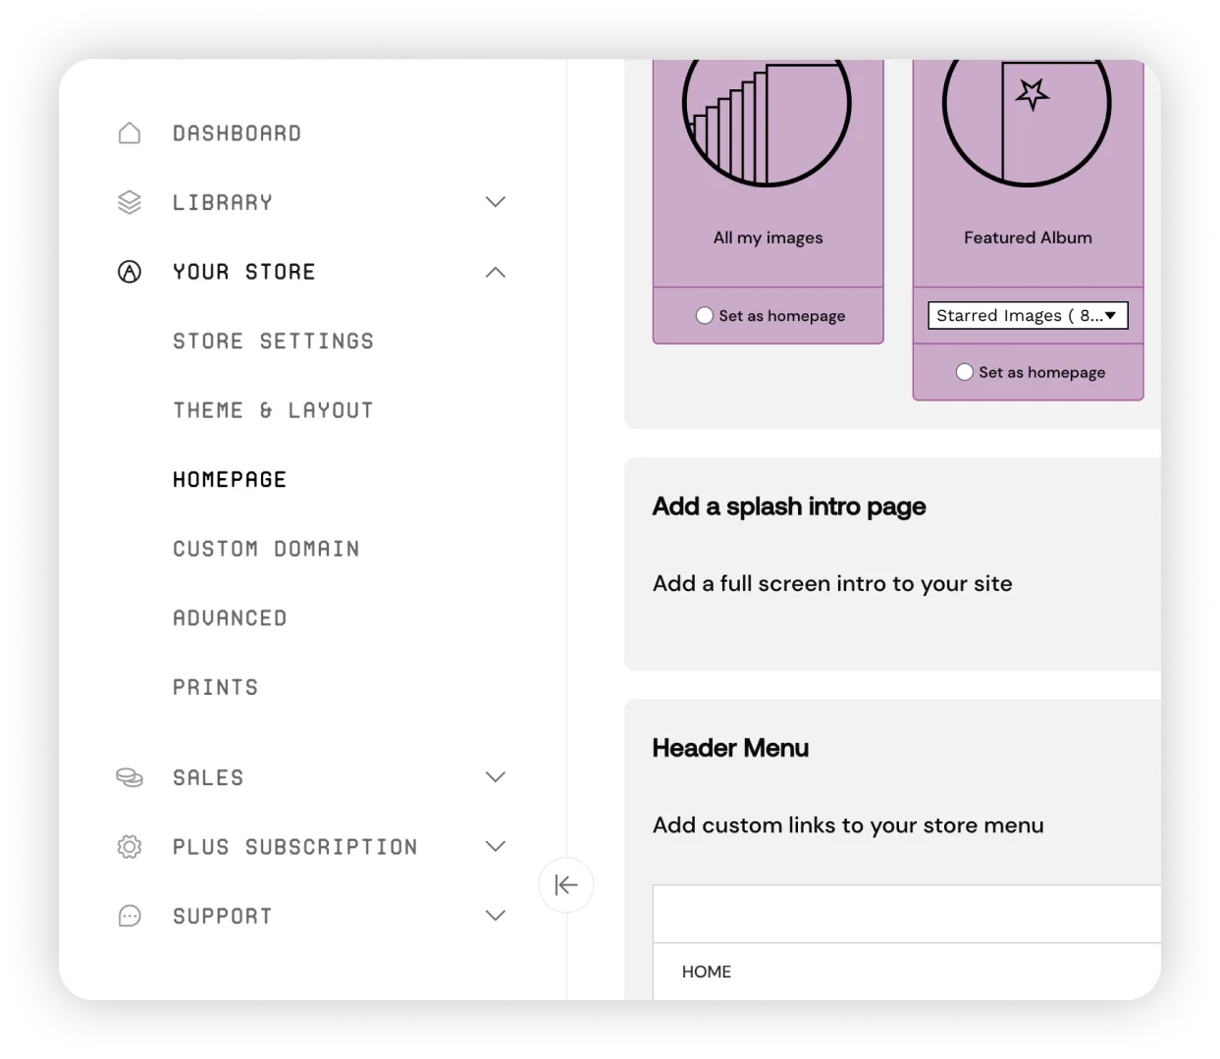This screenshot has height=1059, width=1220.
Task: Click the All my images stacked illustration
Action: [767, 122]
